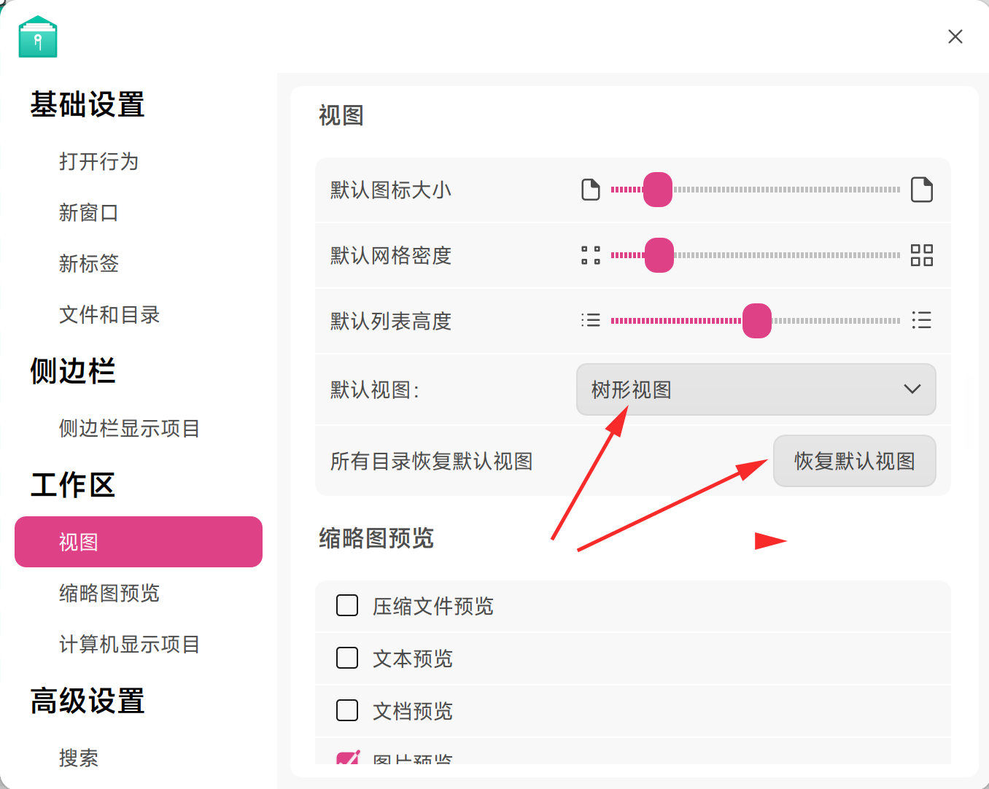Click the 高级设置 sidebar heading

(x=88, y=701)
